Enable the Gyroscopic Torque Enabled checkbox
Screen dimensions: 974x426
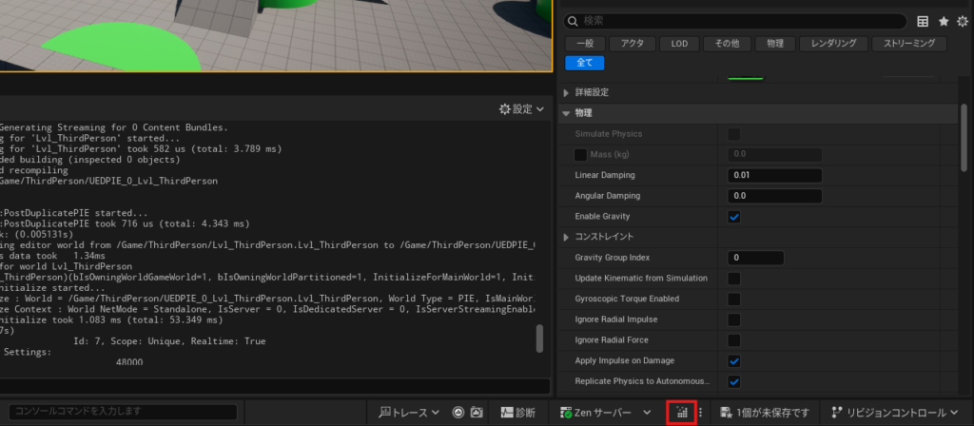734,299
